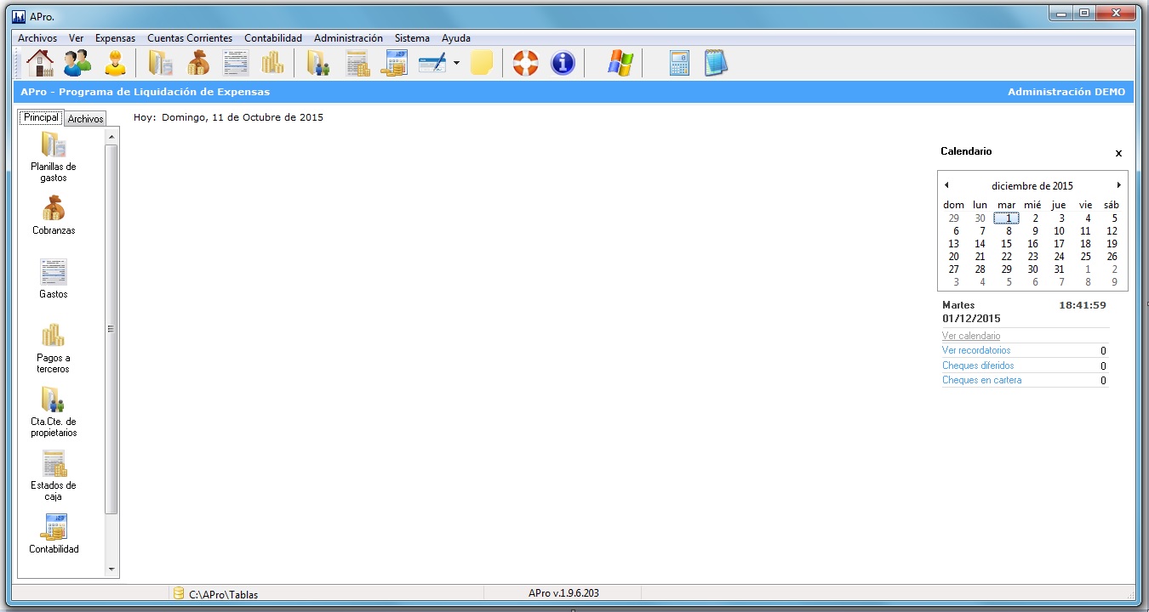Screen dimensions: 1149x612
Task: Click the money bag Cobranzas toolbar icon
Action: click(x=197, y=63)
